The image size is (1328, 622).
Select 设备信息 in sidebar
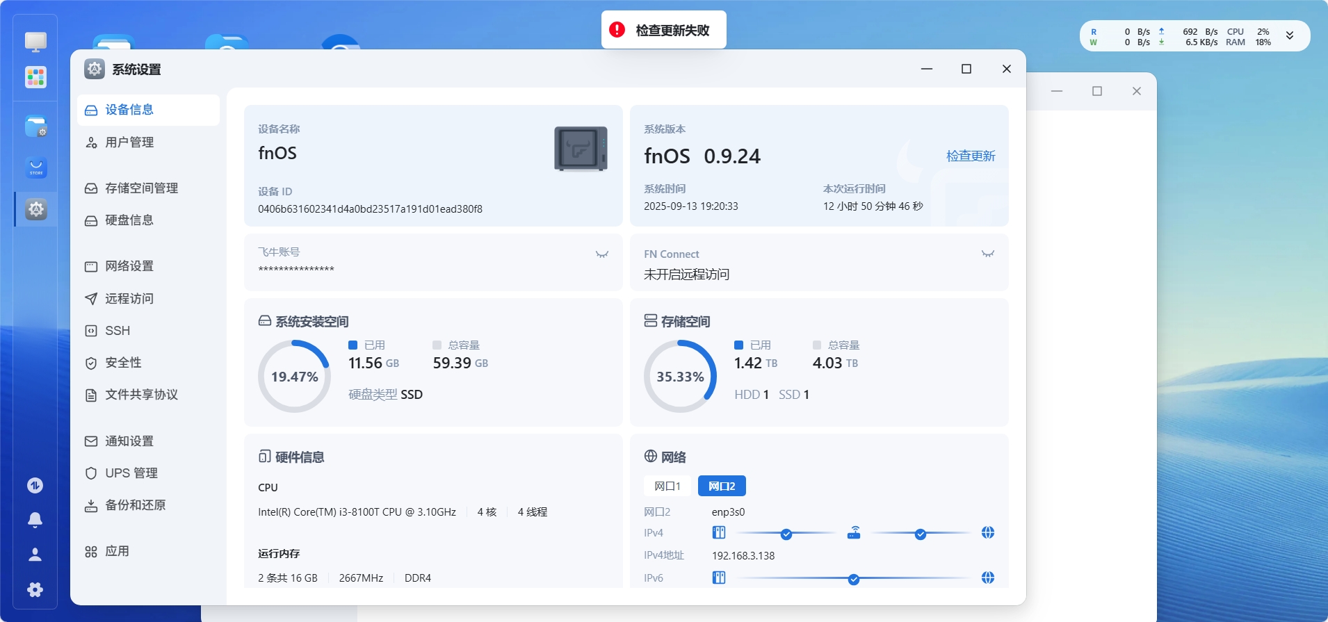pyautogui.click(x=148, y=110)
